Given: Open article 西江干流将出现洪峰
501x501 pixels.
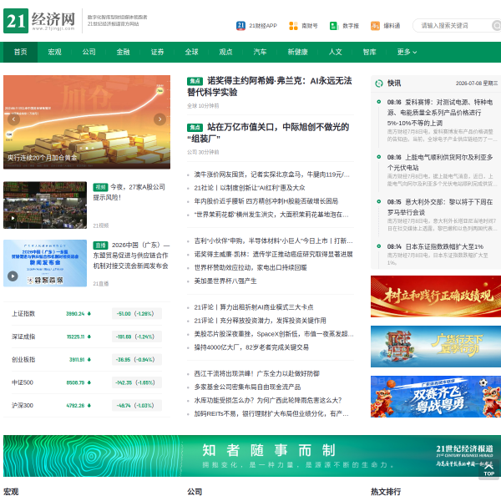Looking at the screenshot, I should click(x=257, y=374).
